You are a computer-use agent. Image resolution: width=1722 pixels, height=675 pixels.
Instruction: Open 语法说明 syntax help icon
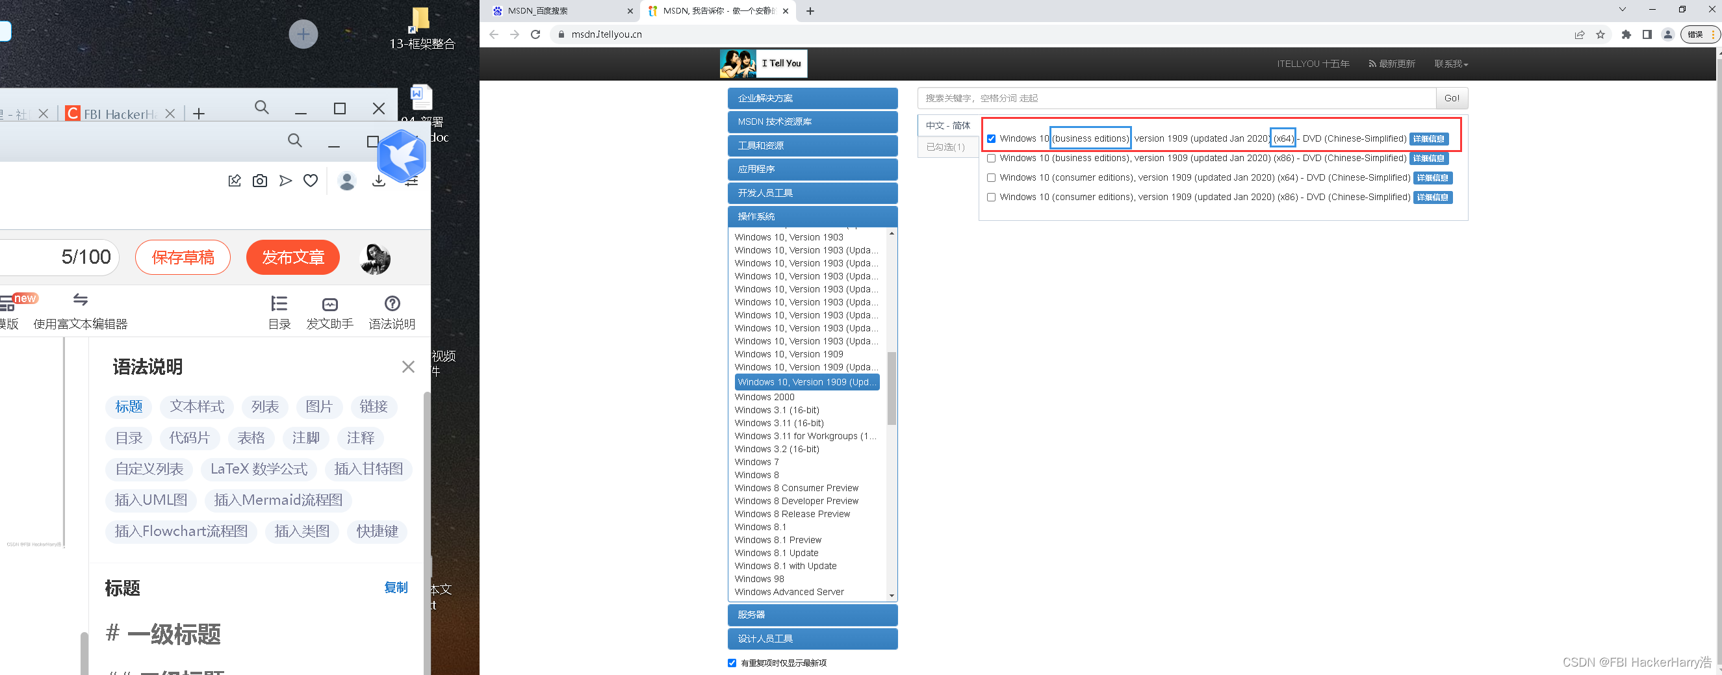coord(392,312)
